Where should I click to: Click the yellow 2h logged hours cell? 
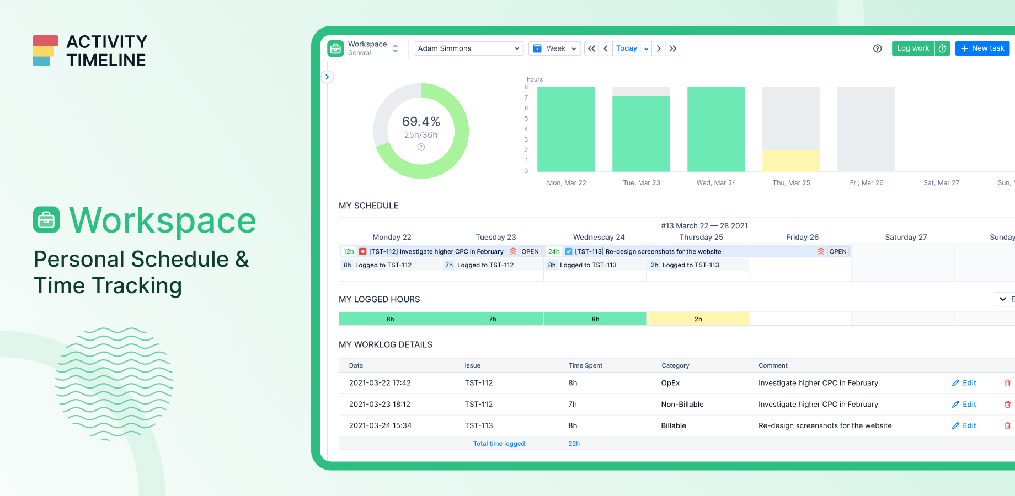(698, 319)
